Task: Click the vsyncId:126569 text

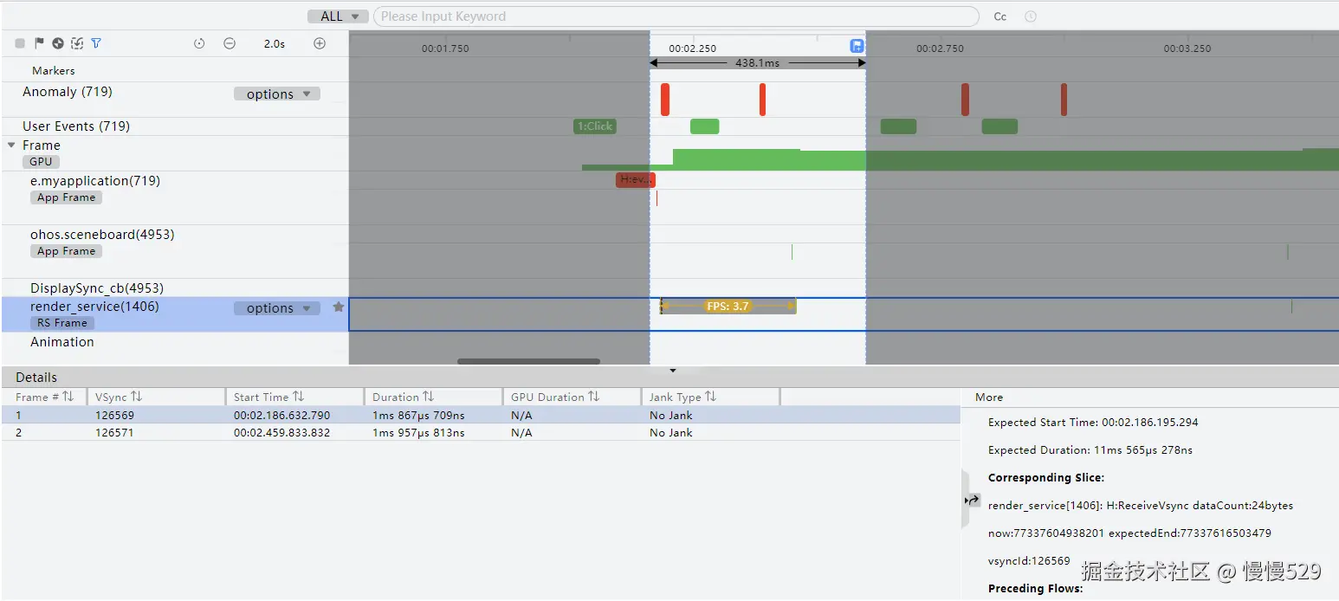Action: [1029, 561]
